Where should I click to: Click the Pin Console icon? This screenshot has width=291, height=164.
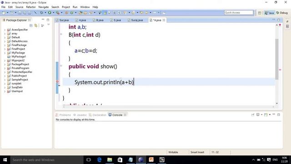pos(253,115)
